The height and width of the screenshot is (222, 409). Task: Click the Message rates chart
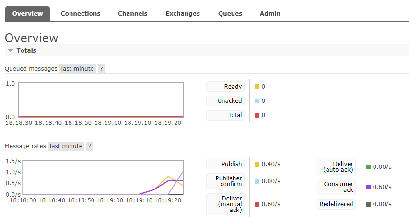101,177
